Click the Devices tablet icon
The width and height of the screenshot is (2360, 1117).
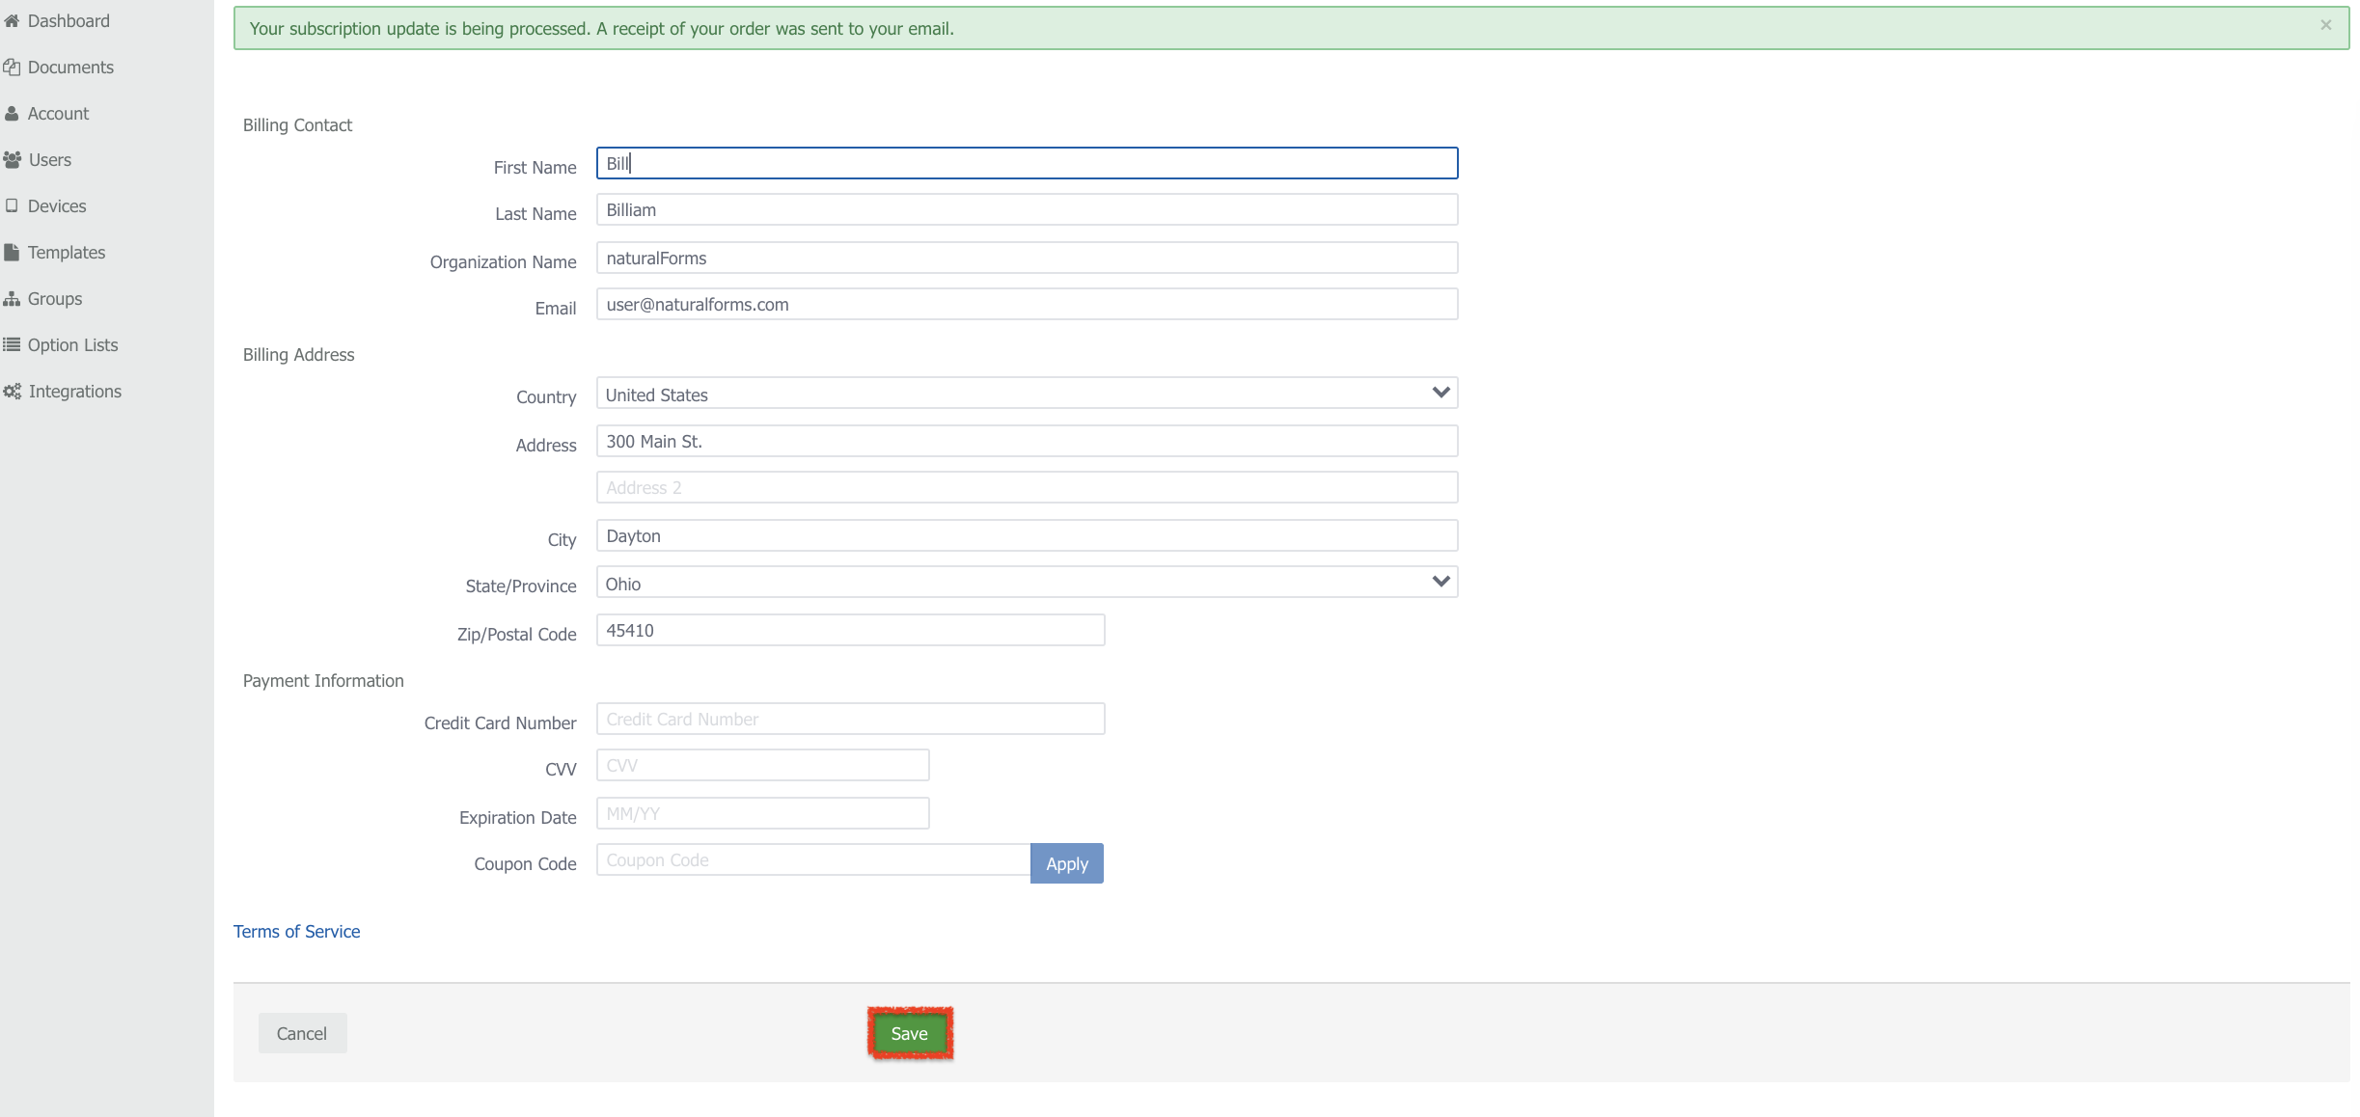point(12,206)
